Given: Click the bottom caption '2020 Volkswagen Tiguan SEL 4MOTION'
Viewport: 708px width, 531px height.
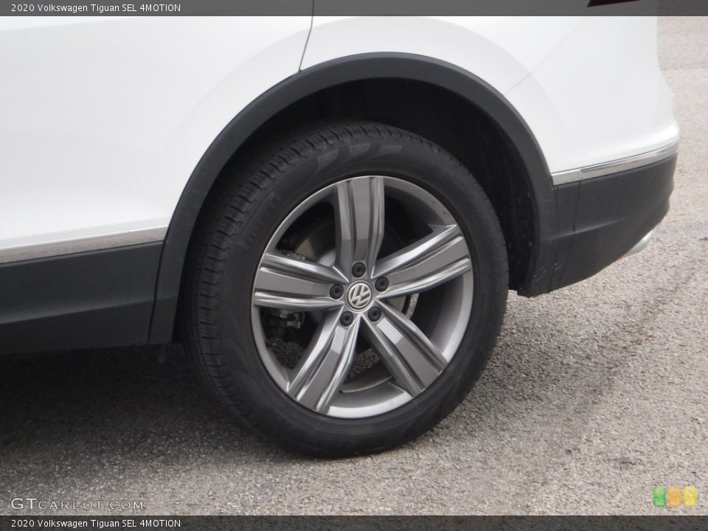Looking at the screenshot, I should click(96, 524).
